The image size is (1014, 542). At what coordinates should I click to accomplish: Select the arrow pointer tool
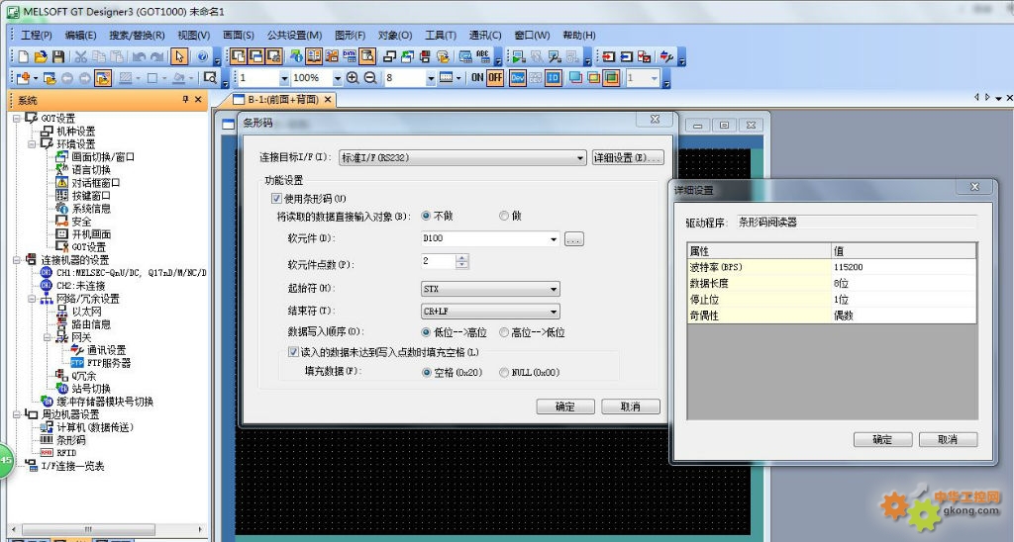[179, 56]
